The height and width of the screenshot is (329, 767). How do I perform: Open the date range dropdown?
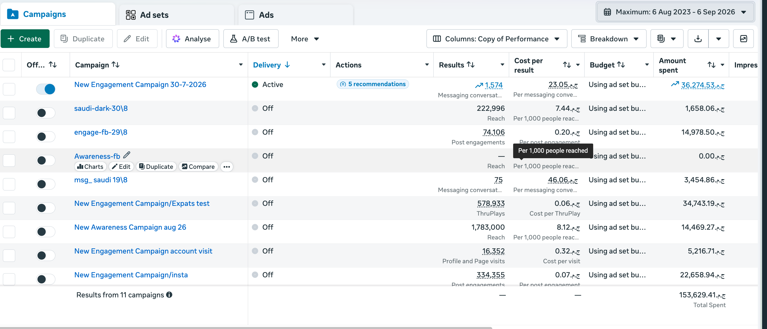coord(675,12)
